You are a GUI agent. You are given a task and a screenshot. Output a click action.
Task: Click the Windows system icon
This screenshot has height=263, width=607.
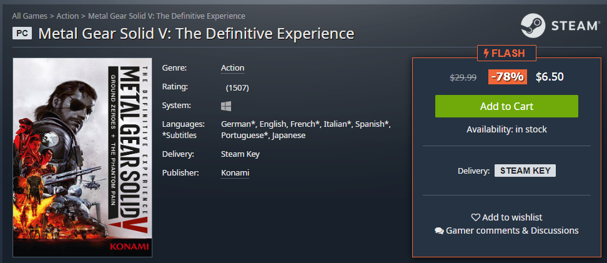point(226,106)
